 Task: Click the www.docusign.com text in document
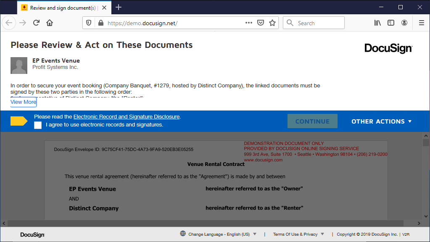263,160
